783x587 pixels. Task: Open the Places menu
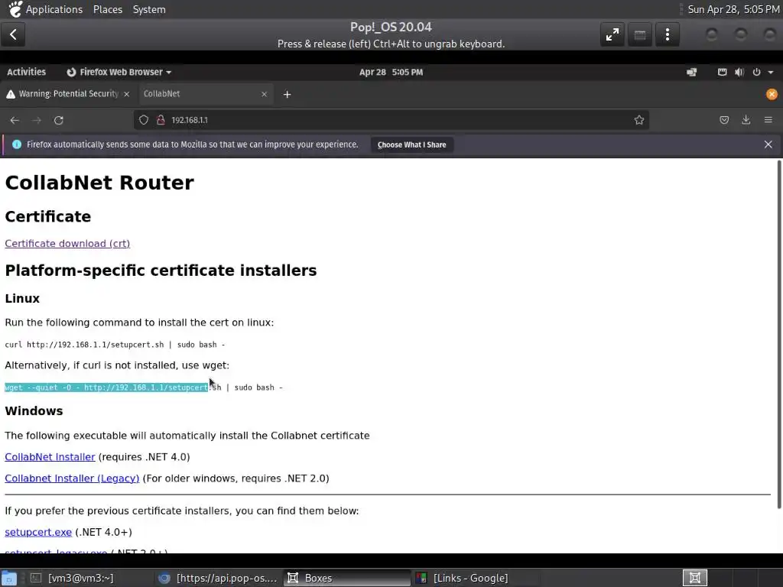(108, 9)
